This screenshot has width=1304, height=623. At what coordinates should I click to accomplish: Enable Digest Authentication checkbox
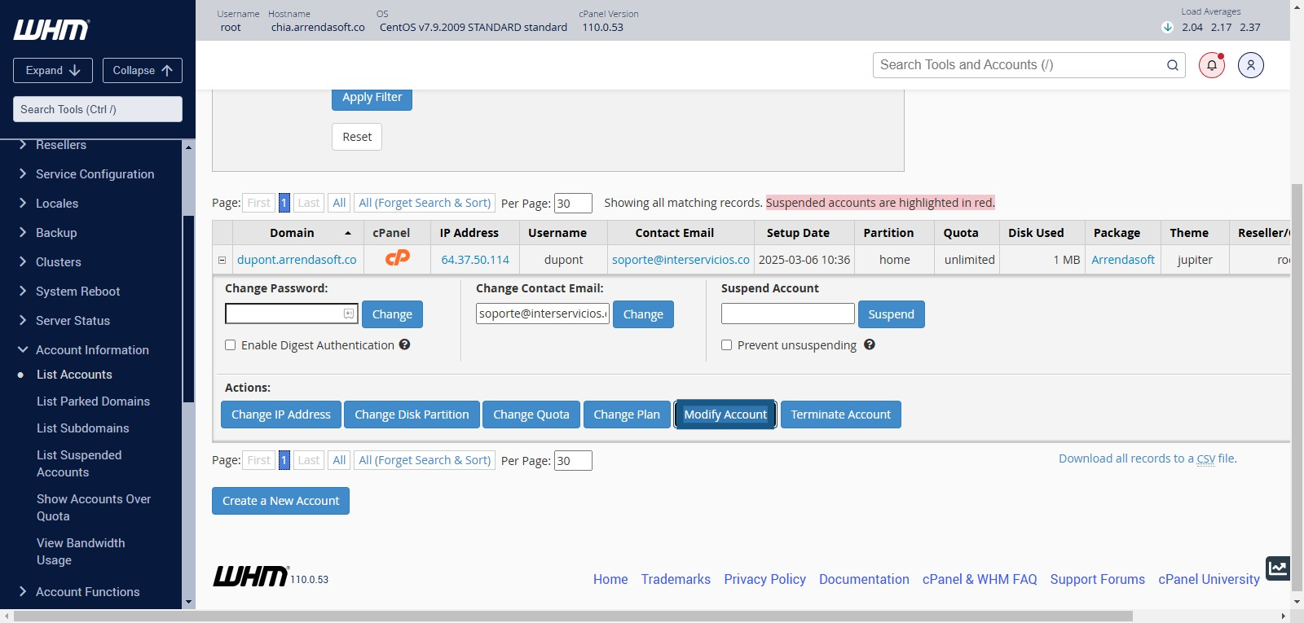click(231, 344)
